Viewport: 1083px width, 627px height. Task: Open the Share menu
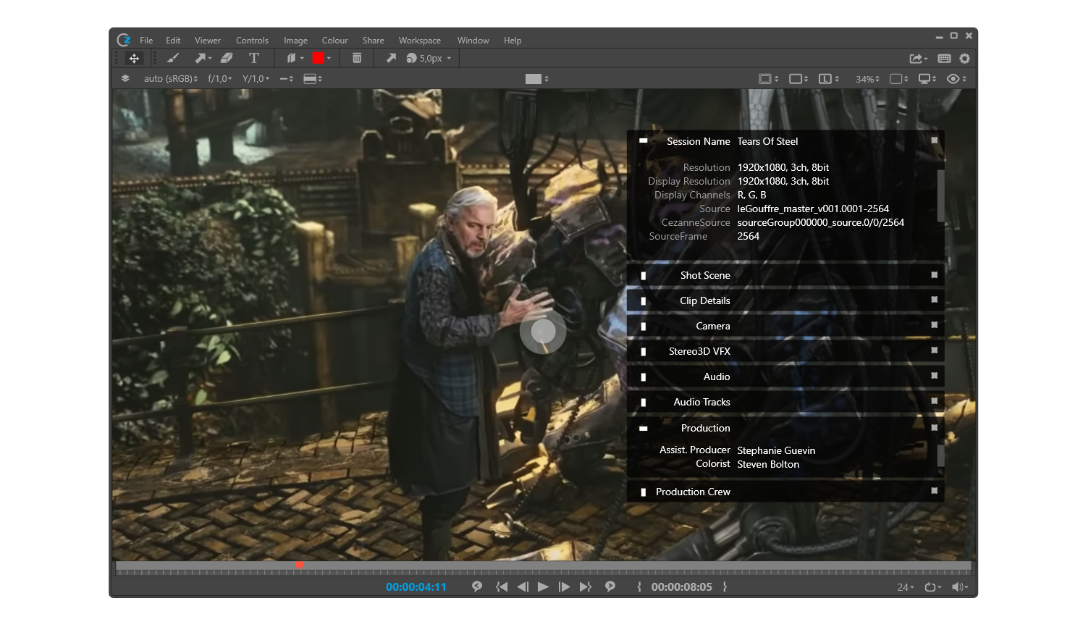coord(374,41)
